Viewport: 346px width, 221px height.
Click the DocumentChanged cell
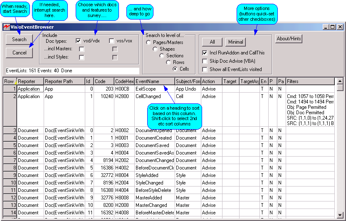(x=154, y=160)
